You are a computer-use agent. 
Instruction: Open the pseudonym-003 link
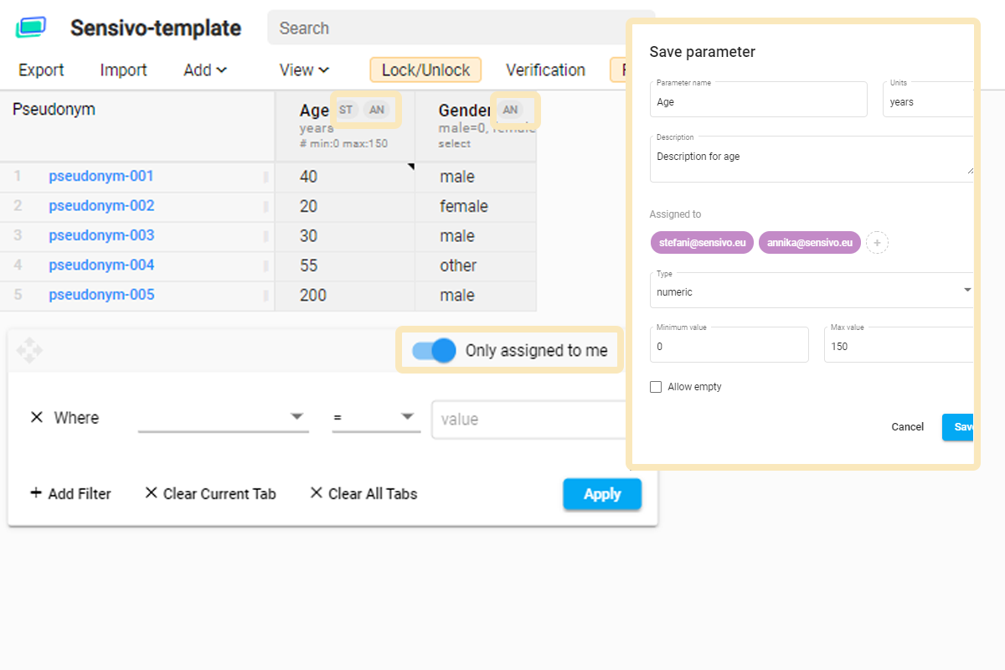pos(101,235)
